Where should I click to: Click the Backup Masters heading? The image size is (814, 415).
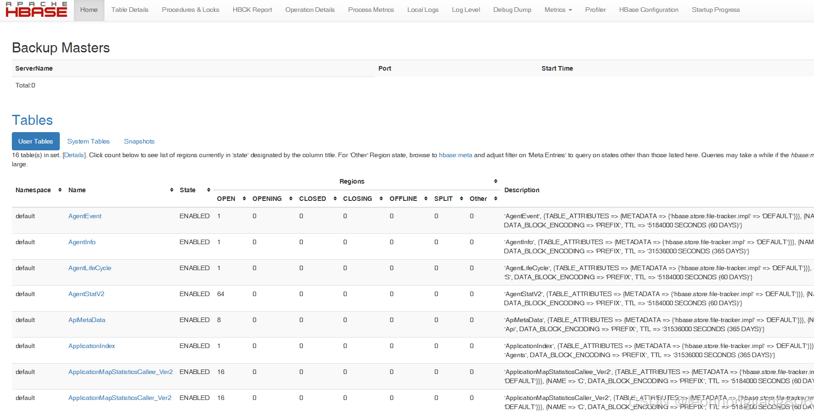tap(61, 48)
